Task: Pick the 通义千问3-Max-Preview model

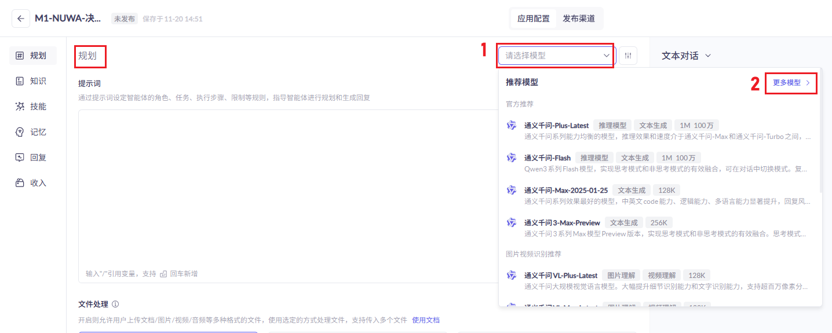Action: [x=561, y=223]
